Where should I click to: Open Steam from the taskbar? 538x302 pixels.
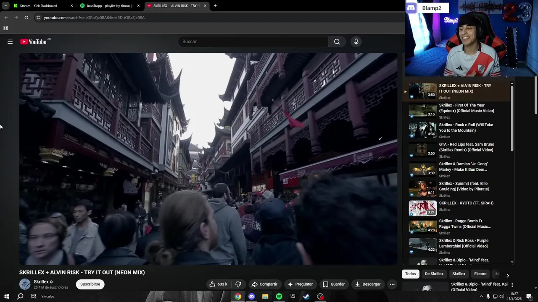(306, 297)
